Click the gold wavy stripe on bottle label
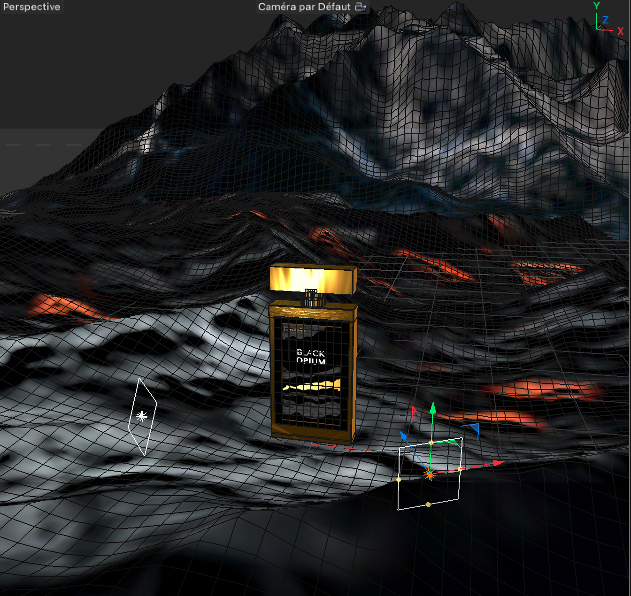This screenshot has height=596, width=631. click(312, 386)
